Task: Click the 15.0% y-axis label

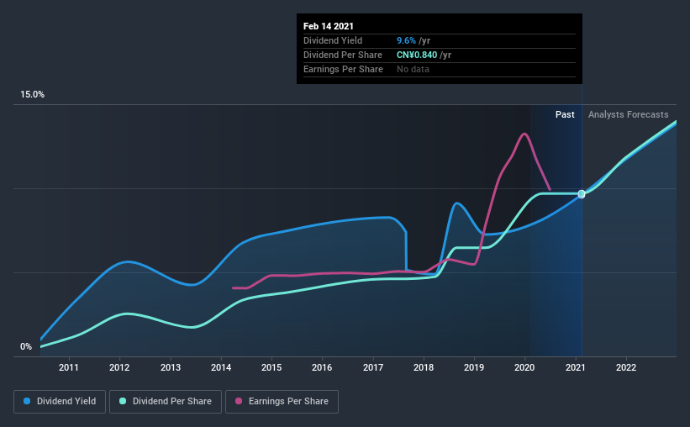Action: click(x=32, y=95)
